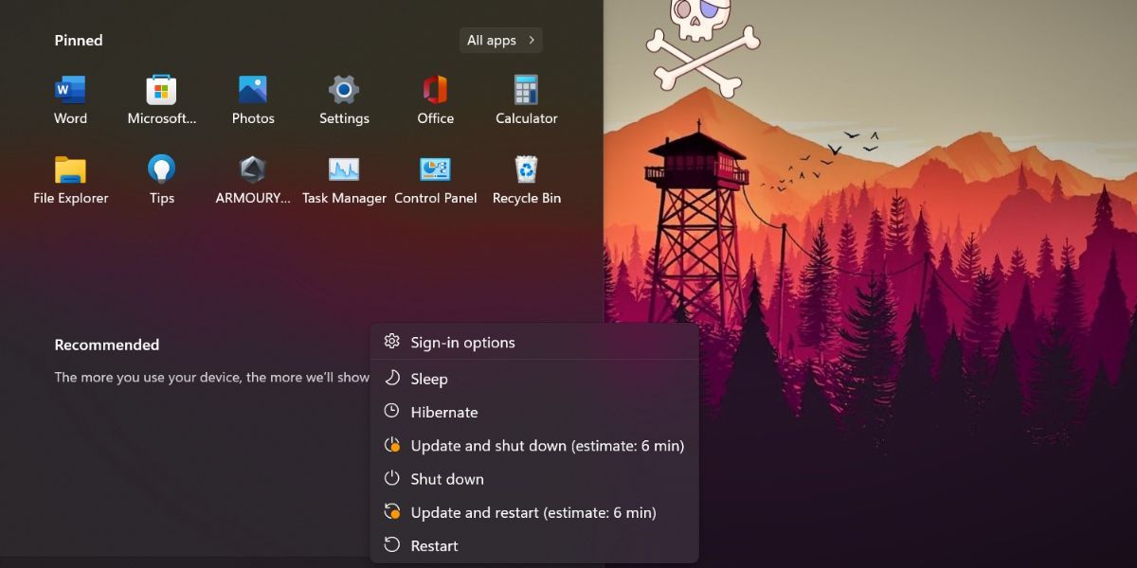
Task: Choose Sign-in options in power menu
Action: click(534, 343)
